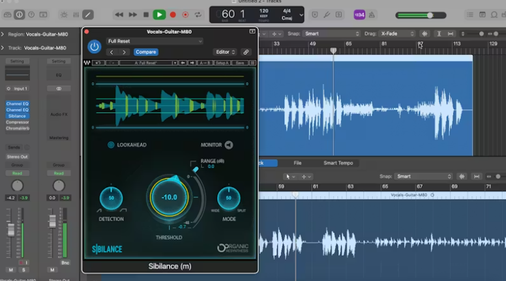Mute the Vocals-Guitar-M80 channel strip
Screen dimensions: 506x281
click(11, 270)
